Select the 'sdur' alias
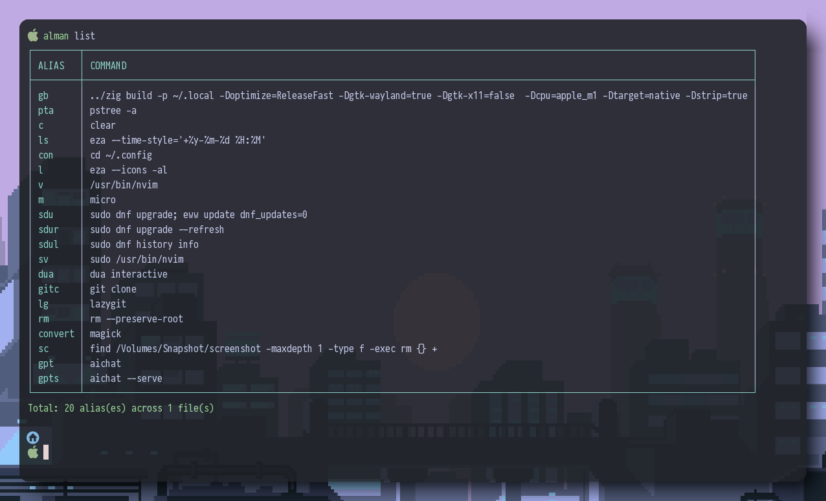826x501 pixels. click(49, 230)
